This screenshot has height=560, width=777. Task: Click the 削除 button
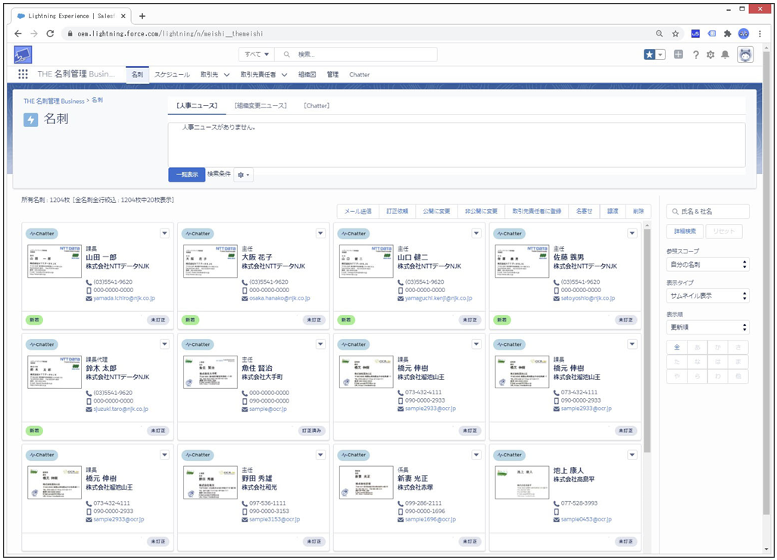(x=638, y=211)
